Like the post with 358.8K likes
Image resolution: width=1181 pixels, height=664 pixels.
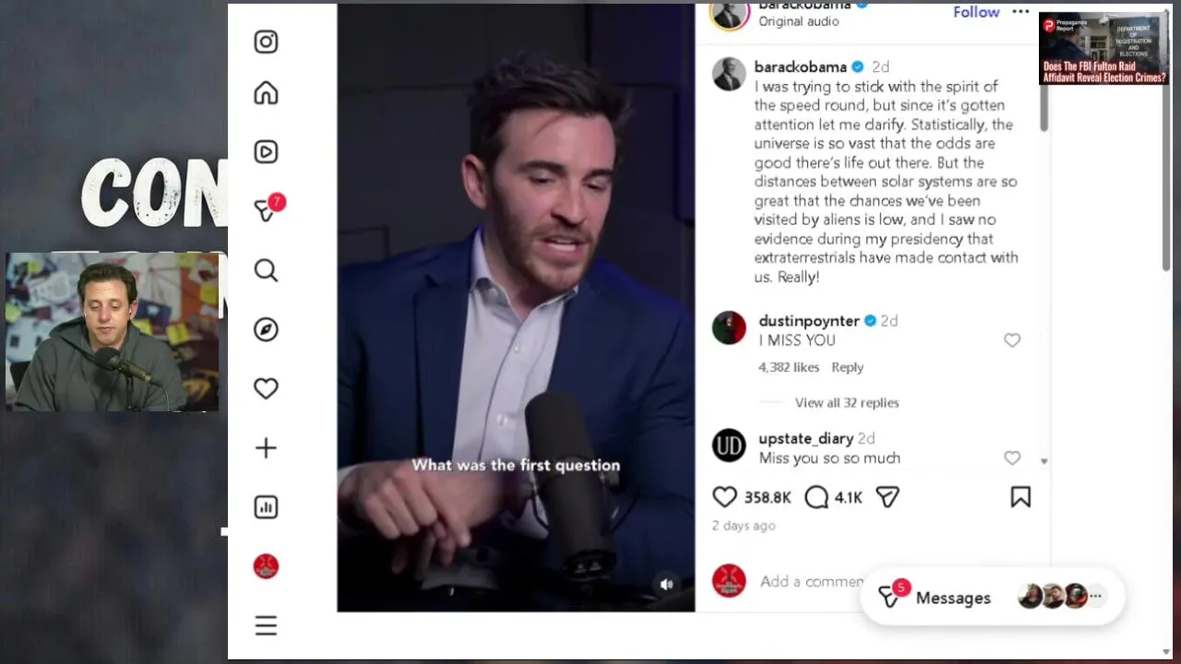(724, 497)
